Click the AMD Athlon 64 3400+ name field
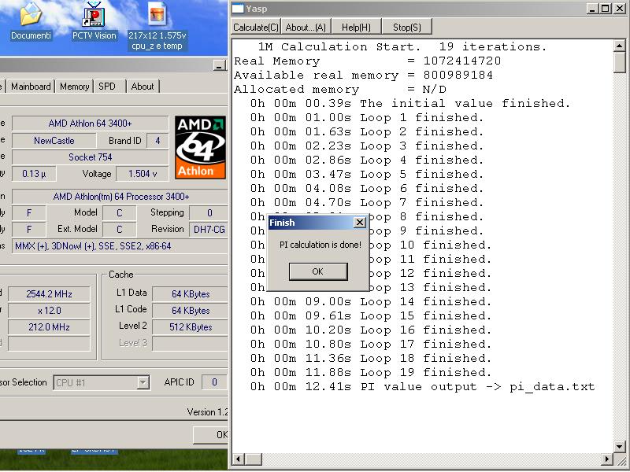The height and width of the screenshot is (472, 630). point(90,124)
